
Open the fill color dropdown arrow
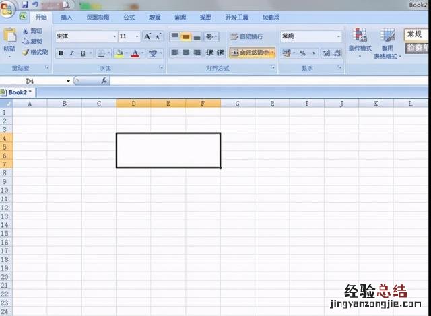tap(127, 53)
